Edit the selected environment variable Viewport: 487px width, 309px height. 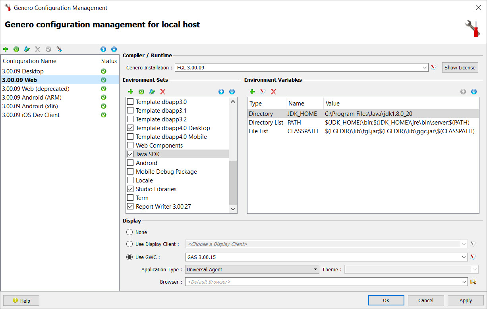pos(263,92)
